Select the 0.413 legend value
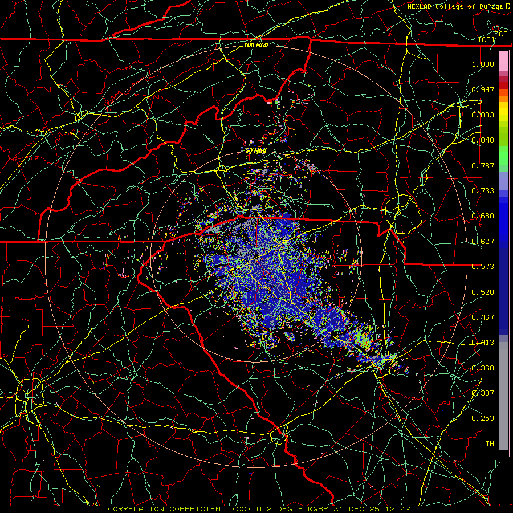The width and height of the screenshot is (513, 513). [483, 343]
